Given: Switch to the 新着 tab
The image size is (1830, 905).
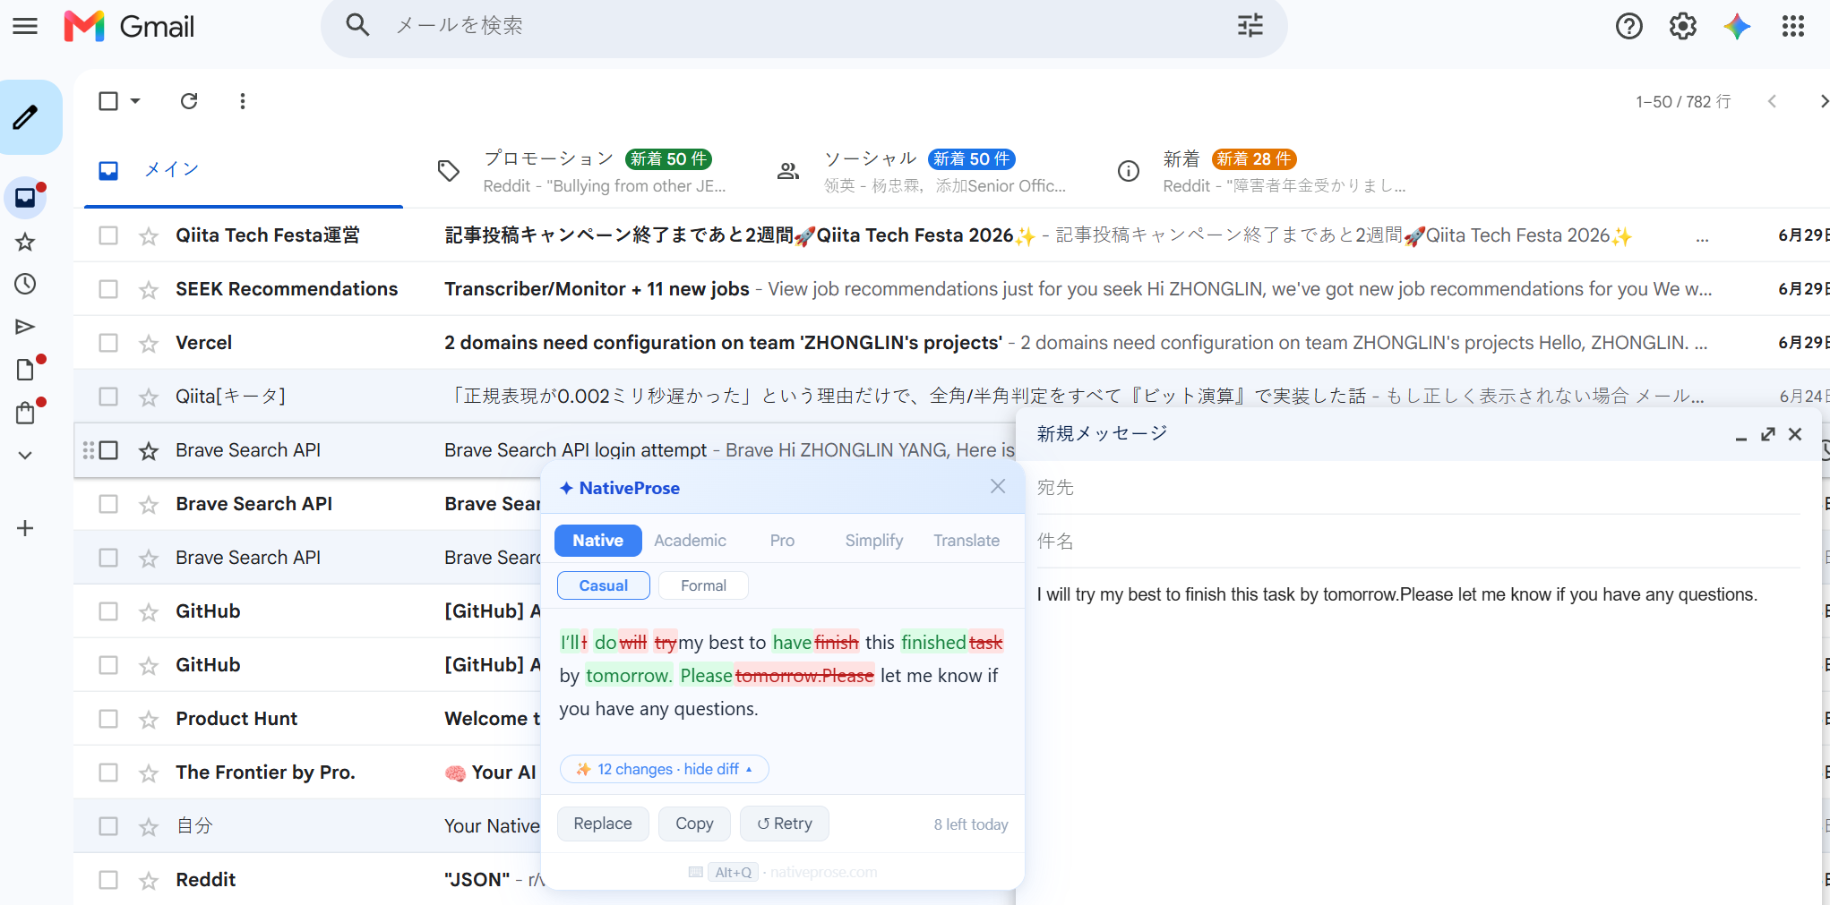Looking at the screenshot, I should (1263, 172).
